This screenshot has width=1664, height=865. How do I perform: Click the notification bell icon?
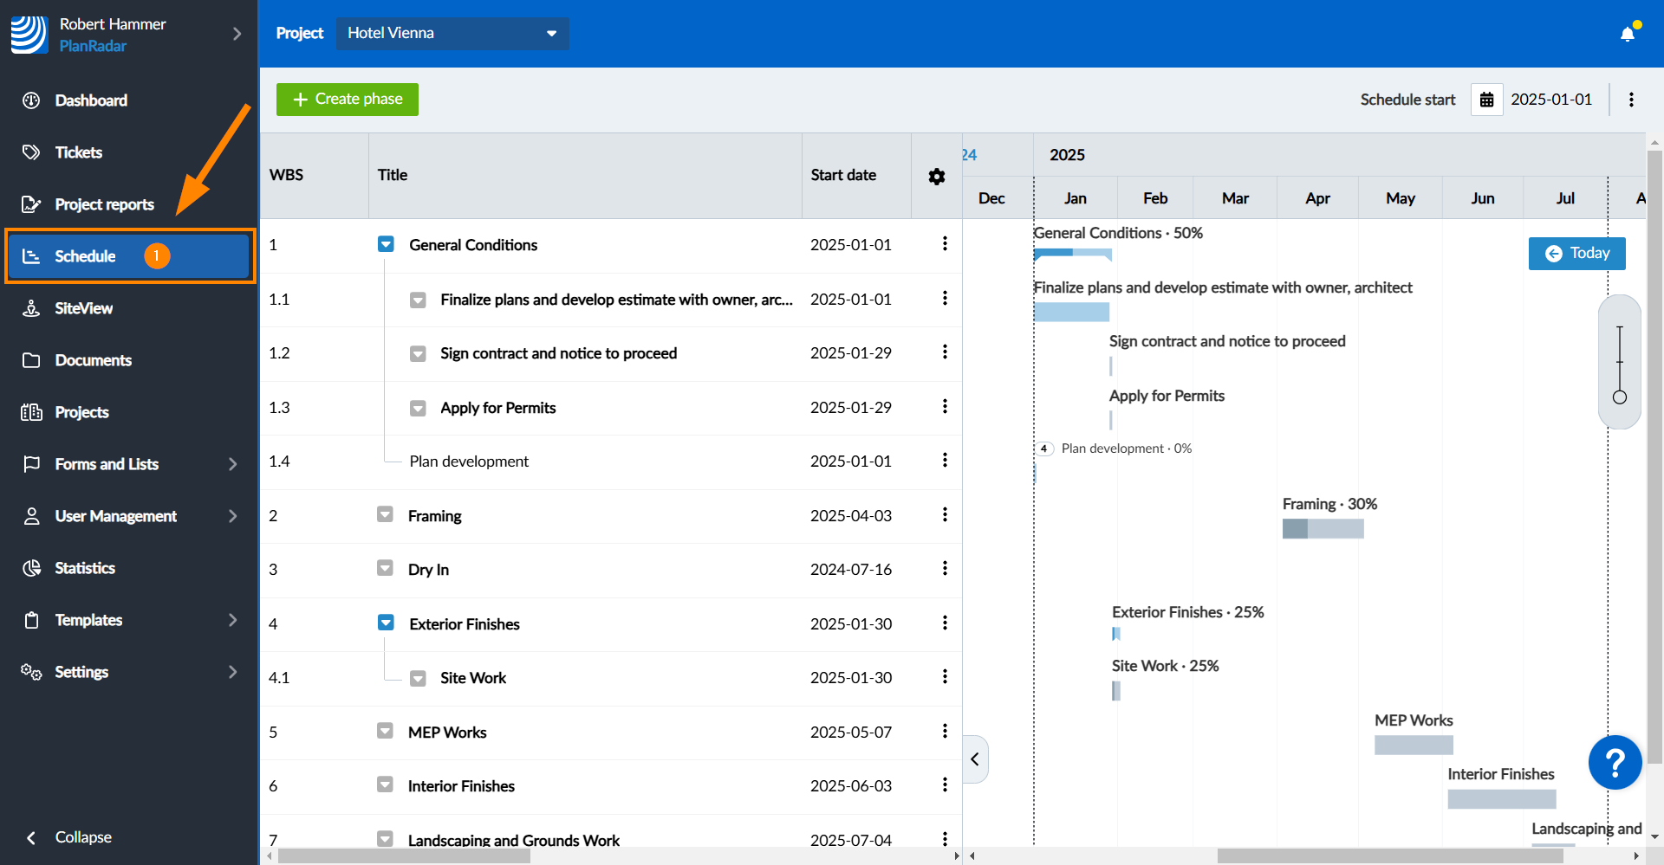[1628, 34]
